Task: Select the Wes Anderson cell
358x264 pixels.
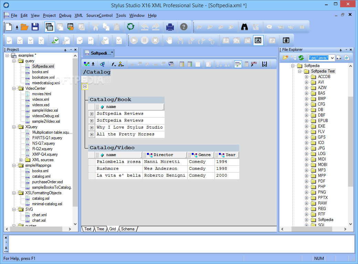Action: pyautogui.click(x=165, y=169)
